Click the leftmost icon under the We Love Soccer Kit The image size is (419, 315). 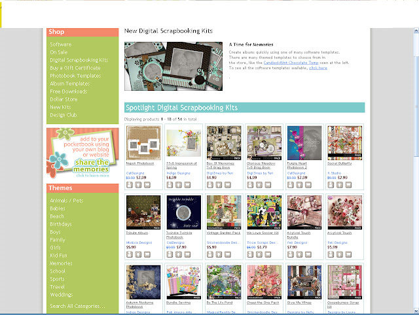[250, 254]
